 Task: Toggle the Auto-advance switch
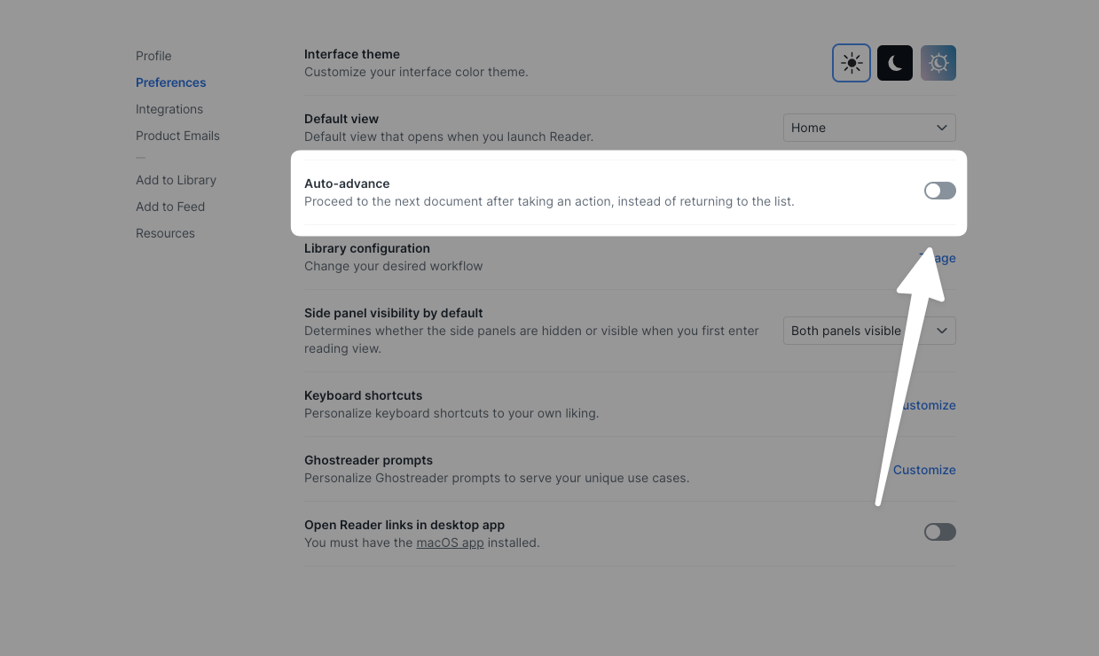click(940, 191)
